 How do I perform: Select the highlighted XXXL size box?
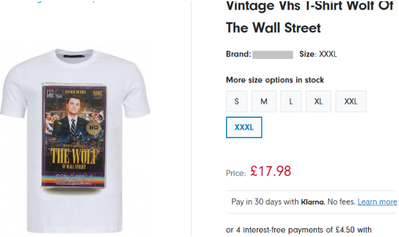(244, 127)
